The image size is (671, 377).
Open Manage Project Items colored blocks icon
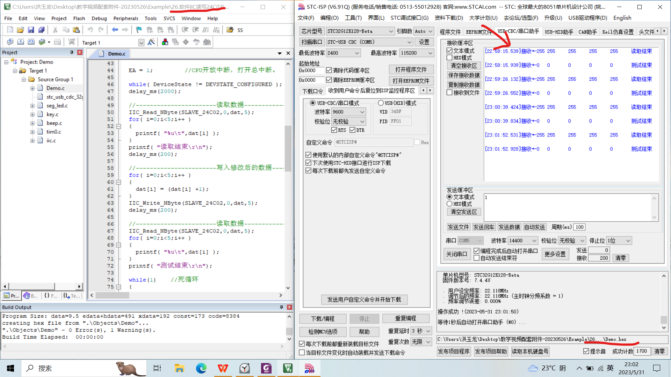pyautogui.click(x=165, y=42)
